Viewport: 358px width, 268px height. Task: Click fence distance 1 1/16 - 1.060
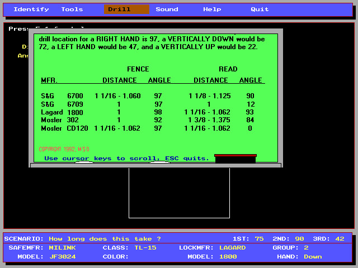tap(117, 95)
